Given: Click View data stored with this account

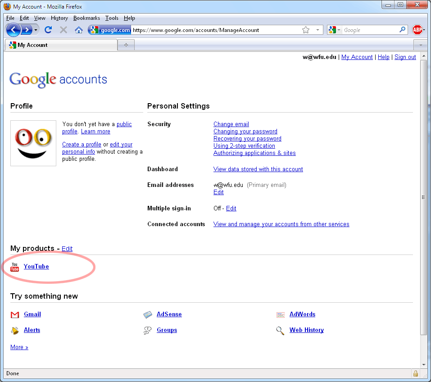Looking at the screenshot, I should click(x=258, y=169).
